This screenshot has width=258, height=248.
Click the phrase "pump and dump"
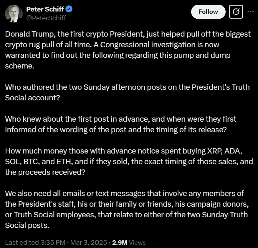201,56
